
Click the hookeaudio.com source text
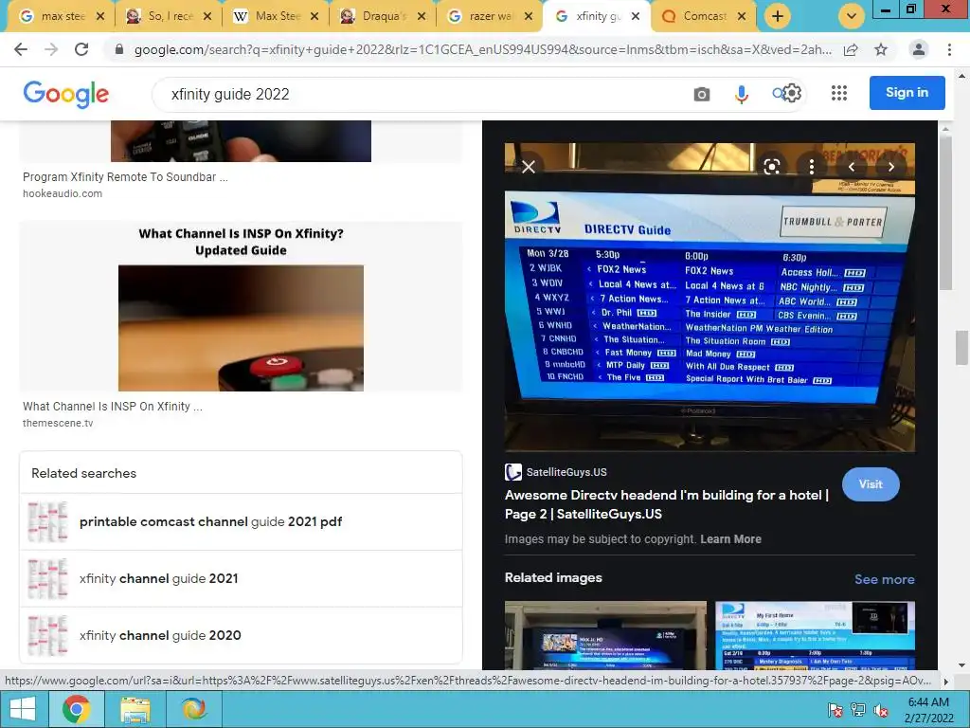tap(63, 193)
